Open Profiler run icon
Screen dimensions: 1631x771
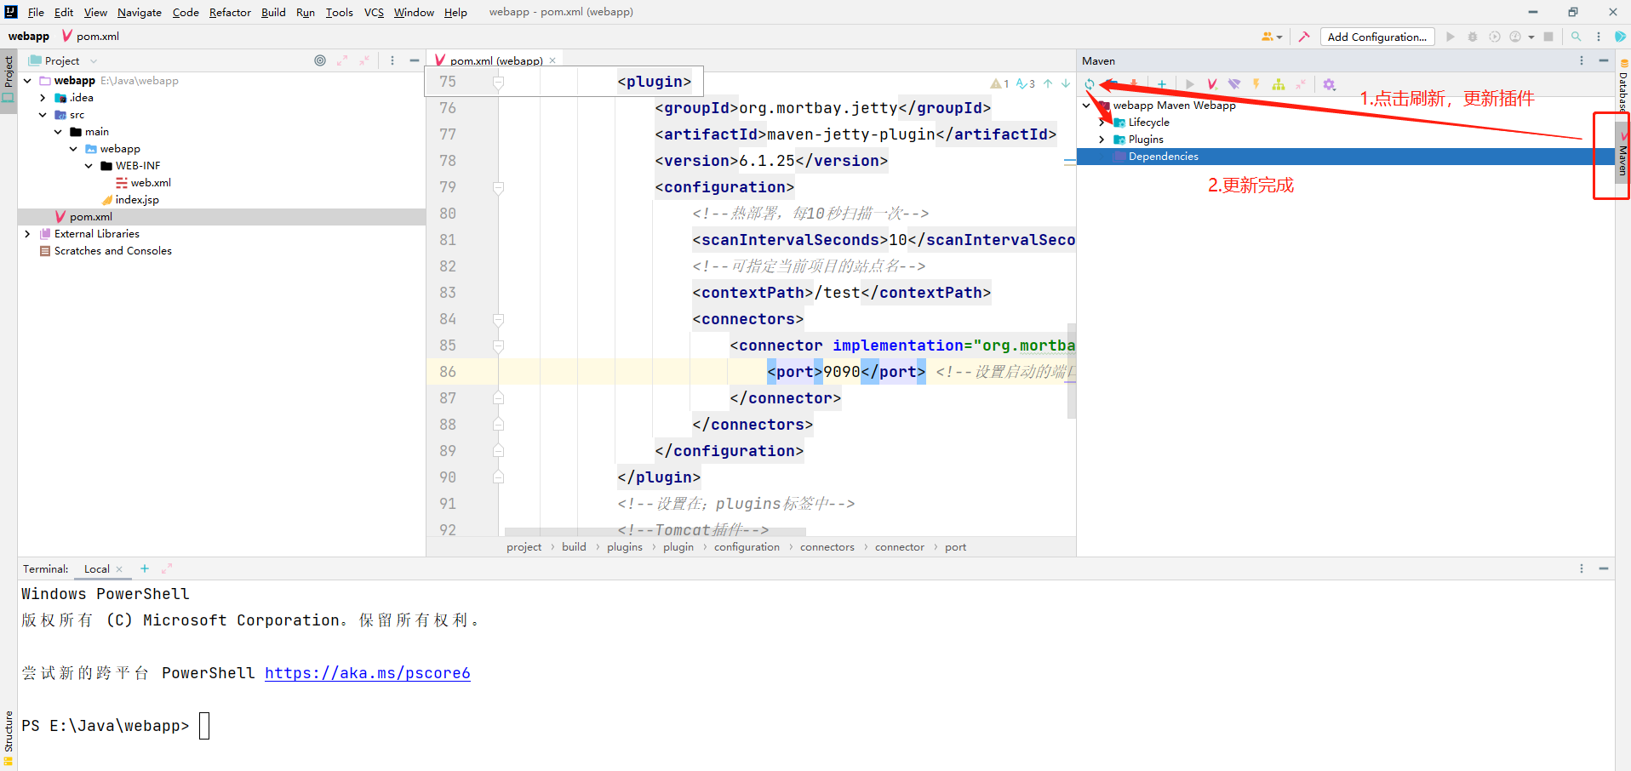(1515, 37)
